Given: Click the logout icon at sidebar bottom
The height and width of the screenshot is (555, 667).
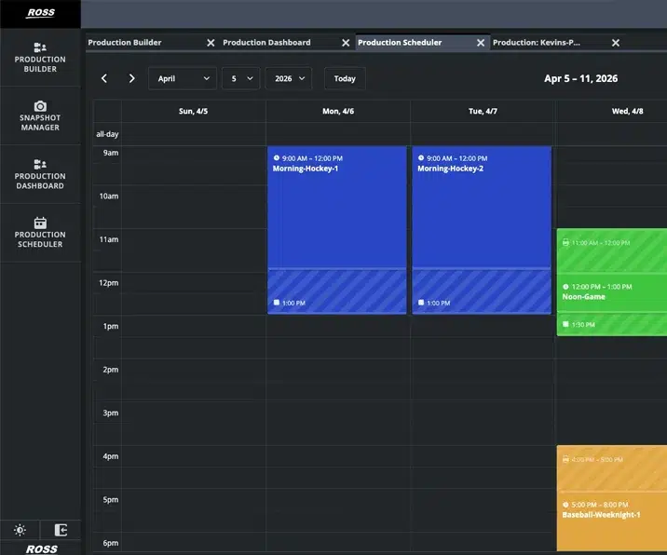Looking at the screenshot, I should pyautogui.click(x=61, y=530).
